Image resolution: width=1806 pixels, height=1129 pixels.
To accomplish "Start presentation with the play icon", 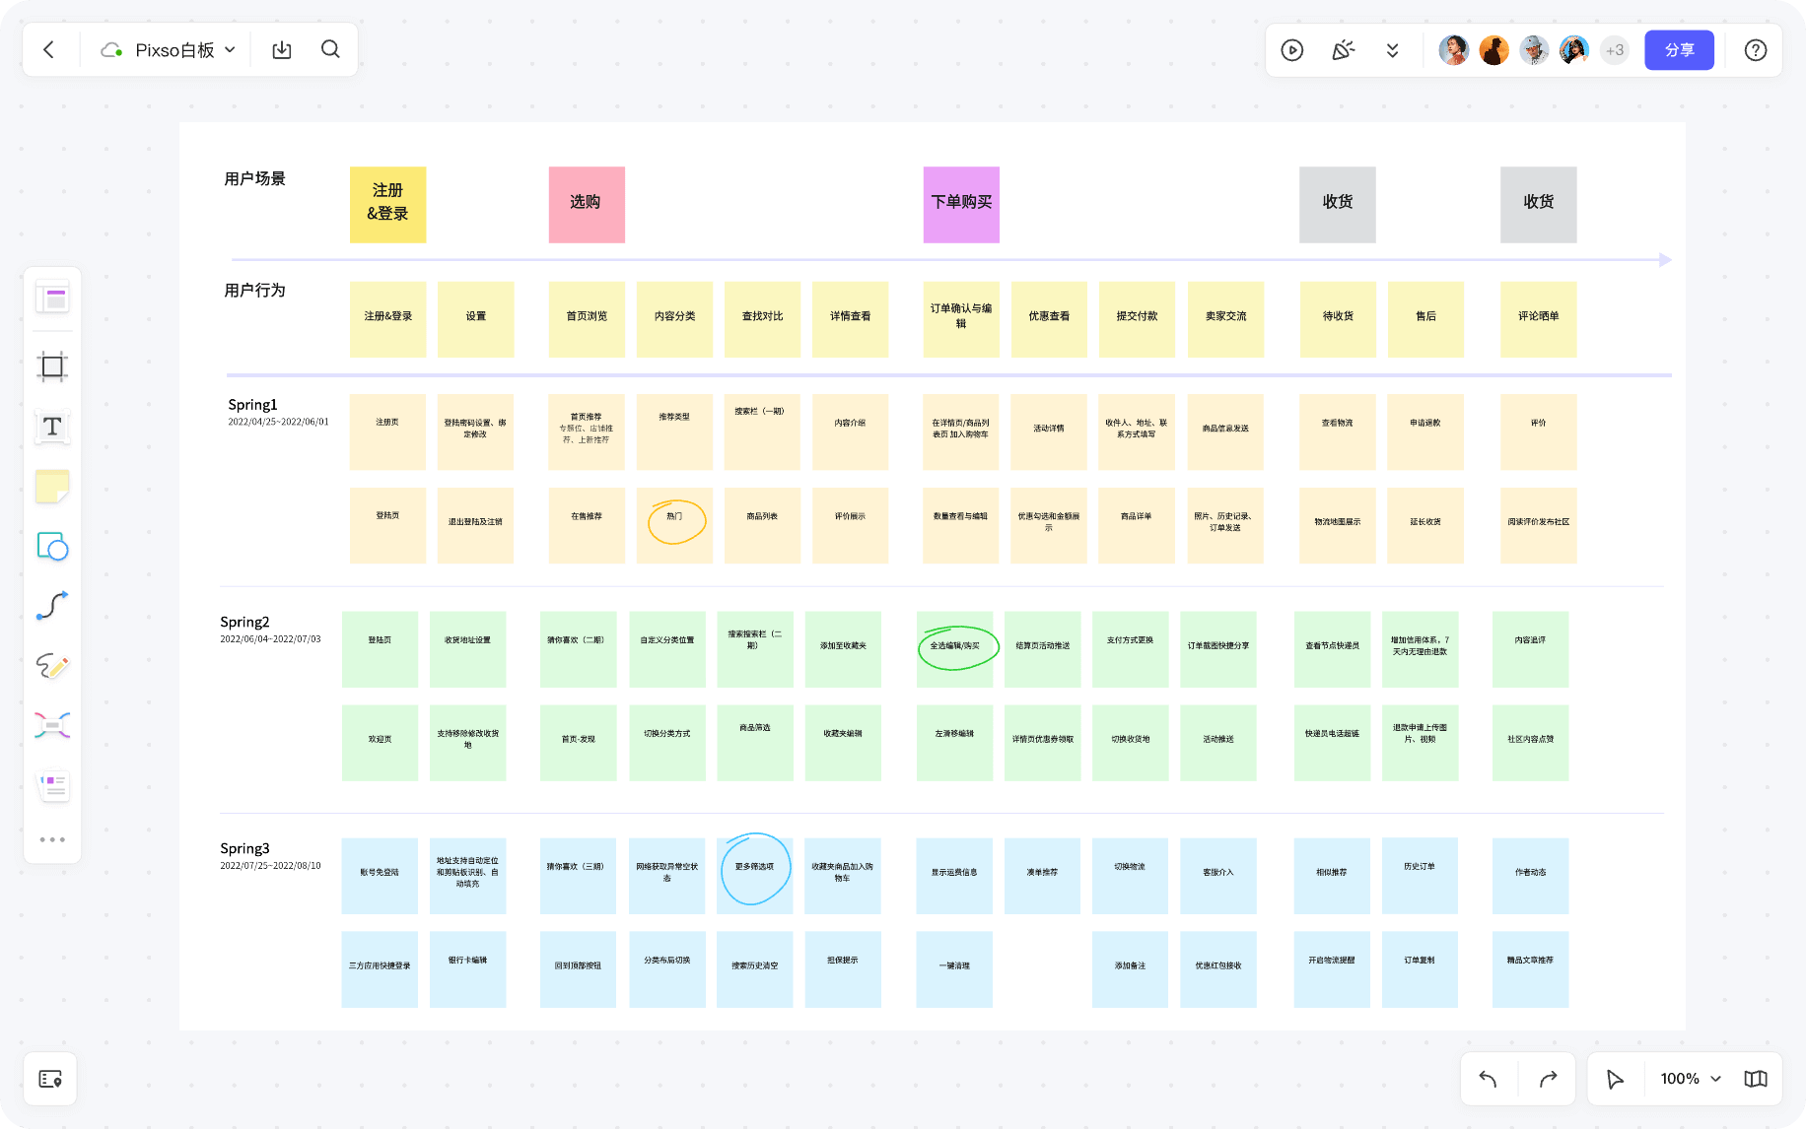I will (1291, 50).
